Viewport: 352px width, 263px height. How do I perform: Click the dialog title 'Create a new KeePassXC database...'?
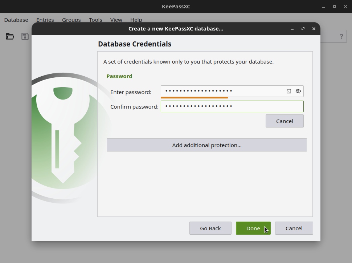(176, 29)
